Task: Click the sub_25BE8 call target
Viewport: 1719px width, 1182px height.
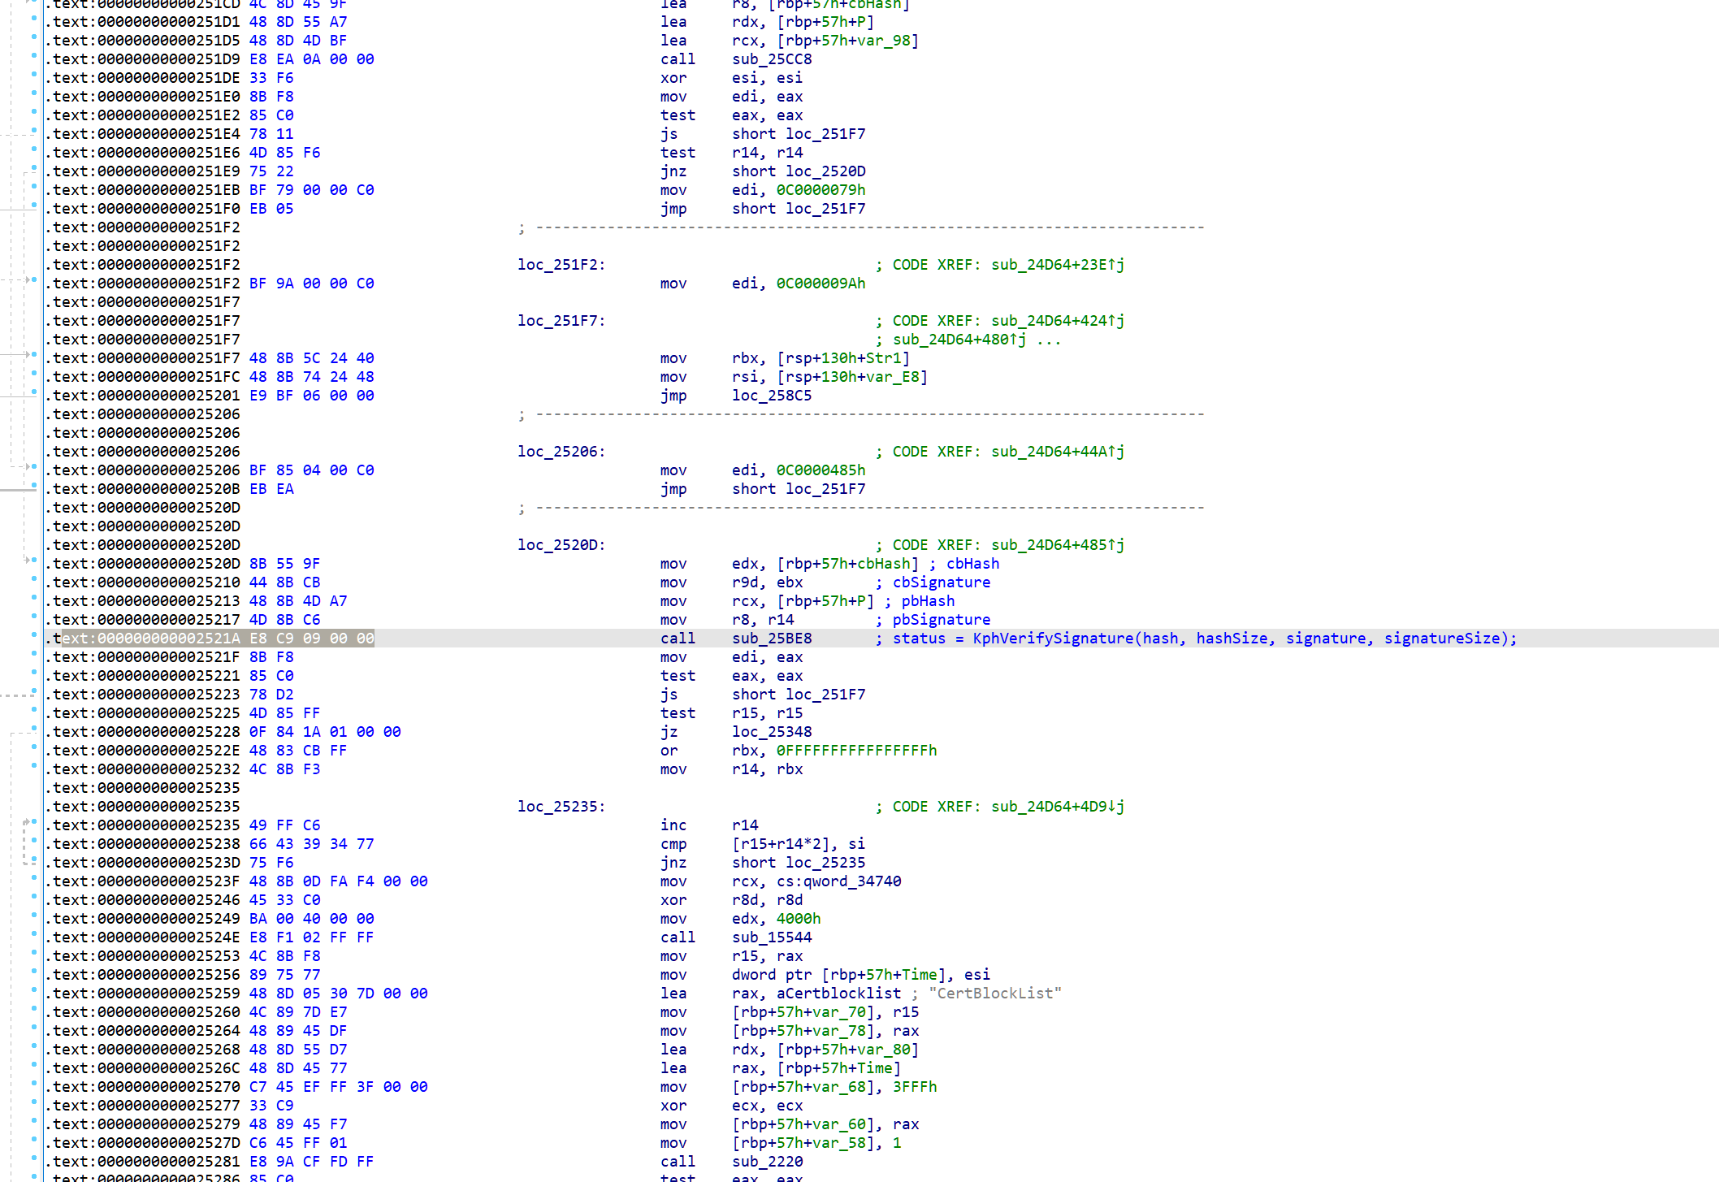Action: (x=772, y=639)
